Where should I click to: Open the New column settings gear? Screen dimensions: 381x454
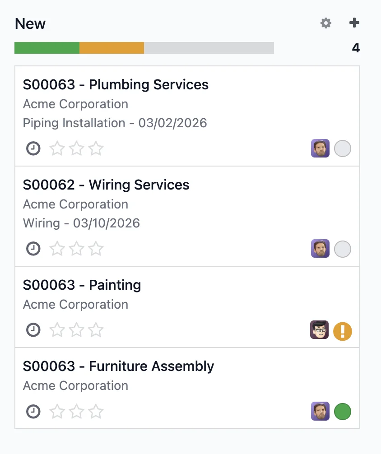pyautogui.click(x=325, y=23)
